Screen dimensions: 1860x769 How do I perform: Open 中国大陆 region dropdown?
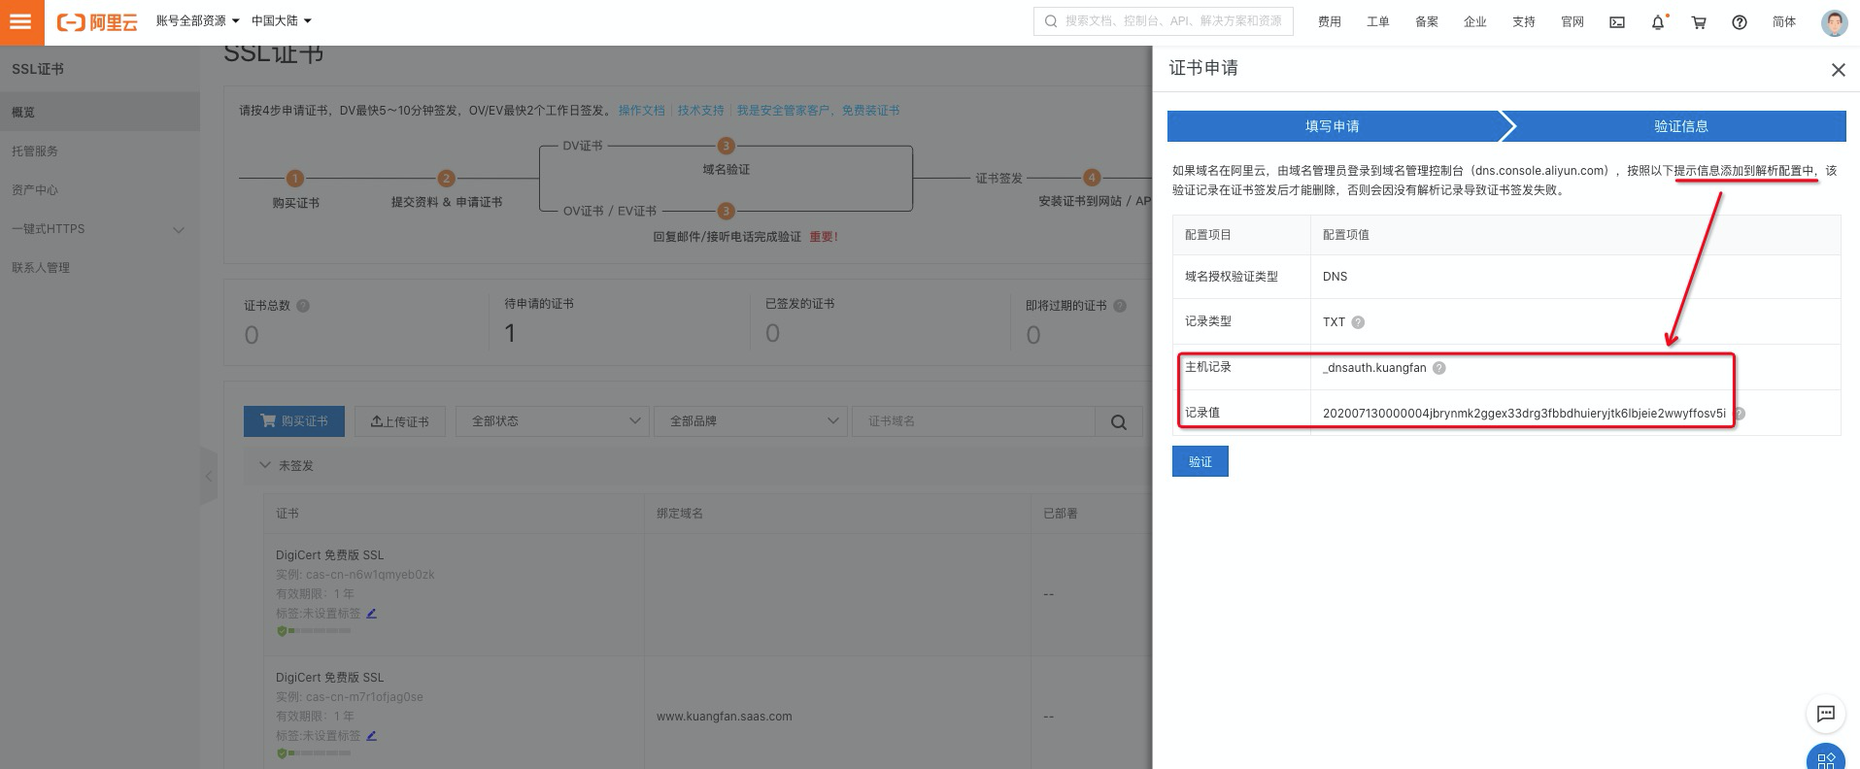281,21
